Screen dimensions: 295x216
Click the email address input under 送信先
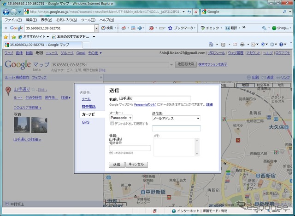[176, 128]
